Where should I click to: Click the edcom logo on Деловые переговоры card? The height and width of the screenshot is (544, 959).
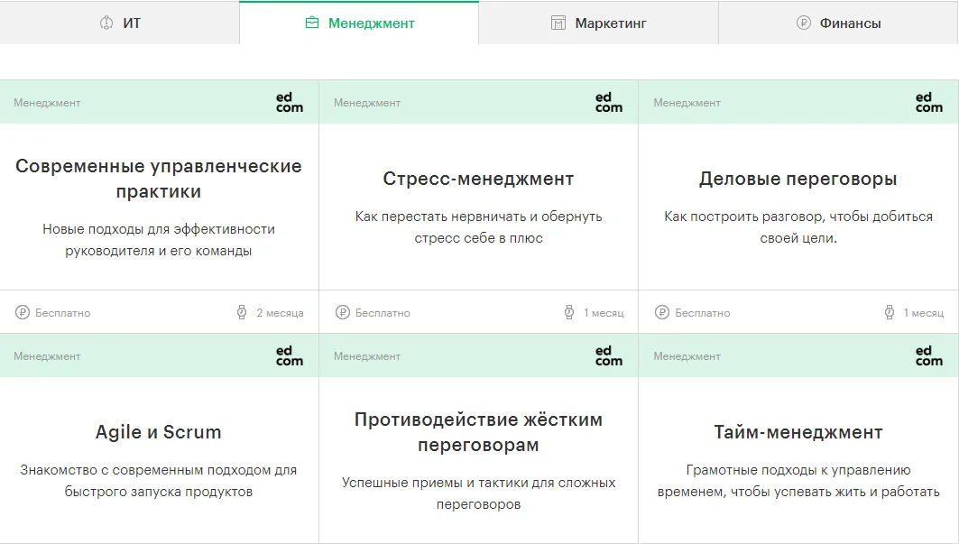point(928,103)
